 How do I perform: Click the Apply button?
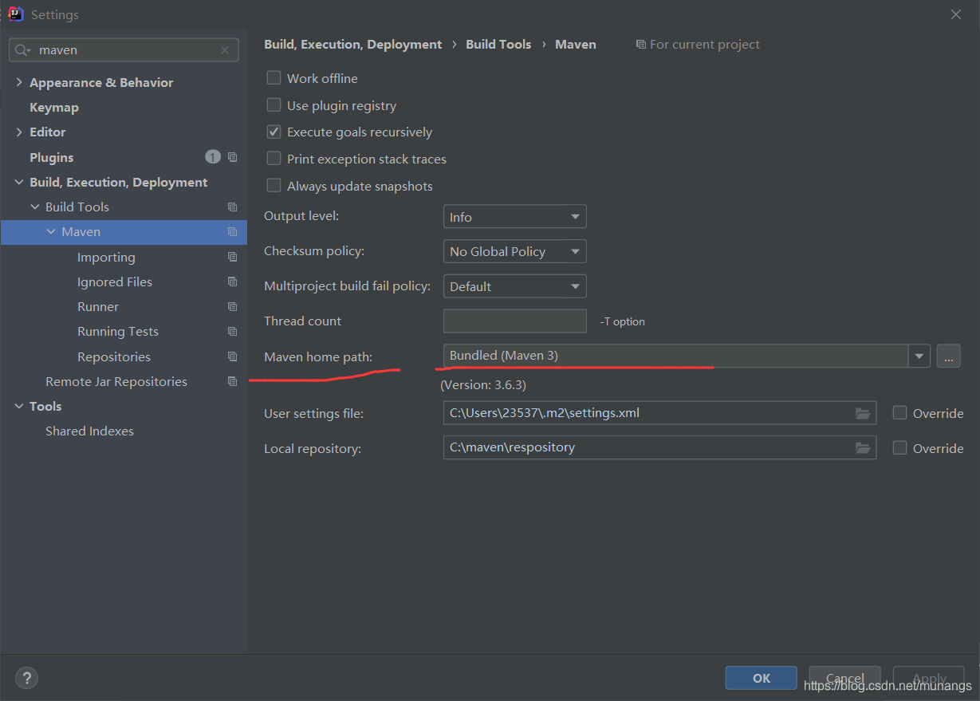pos(929,678)
